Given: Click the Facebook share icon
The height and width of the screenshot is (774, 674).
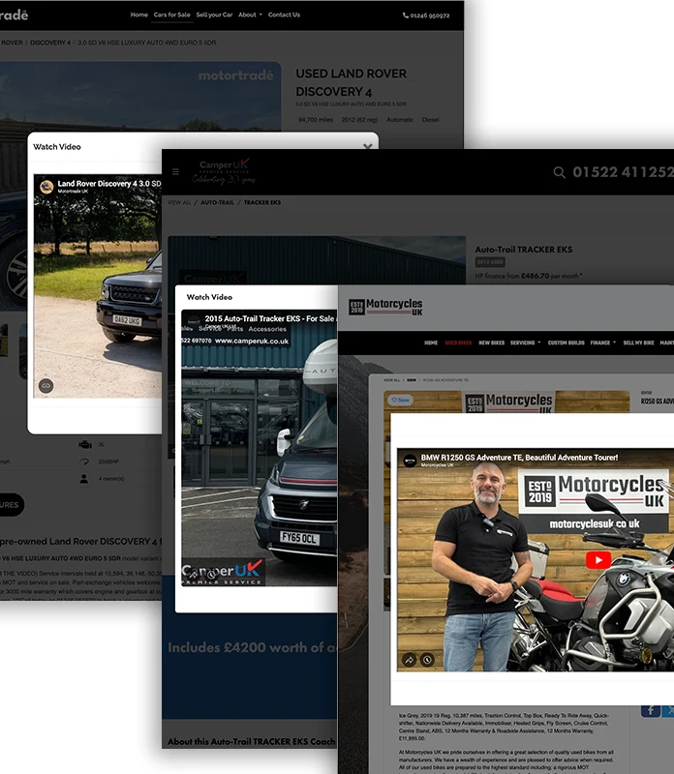Looking at the screenshot, I should [x=651, y=711].
